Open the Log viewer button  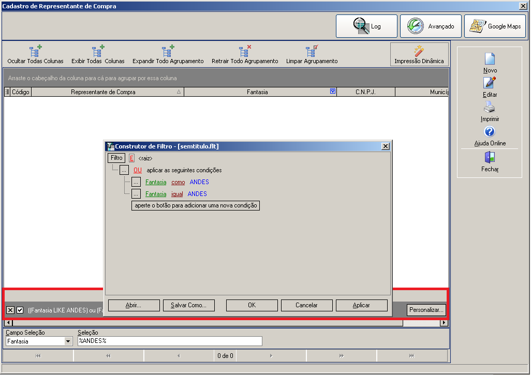click(x=366, y=26)
